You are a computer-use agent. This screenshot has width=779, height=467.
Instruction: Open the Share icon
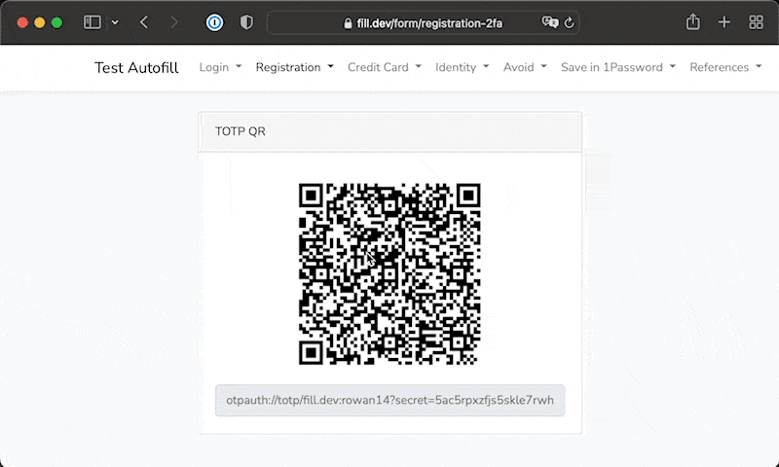(x=693, y=22)
